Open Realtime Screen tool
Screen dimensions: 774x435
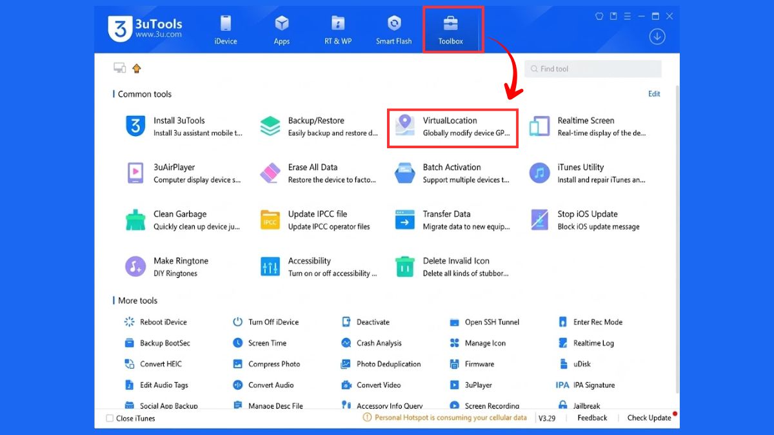click(x=588, y=126)
